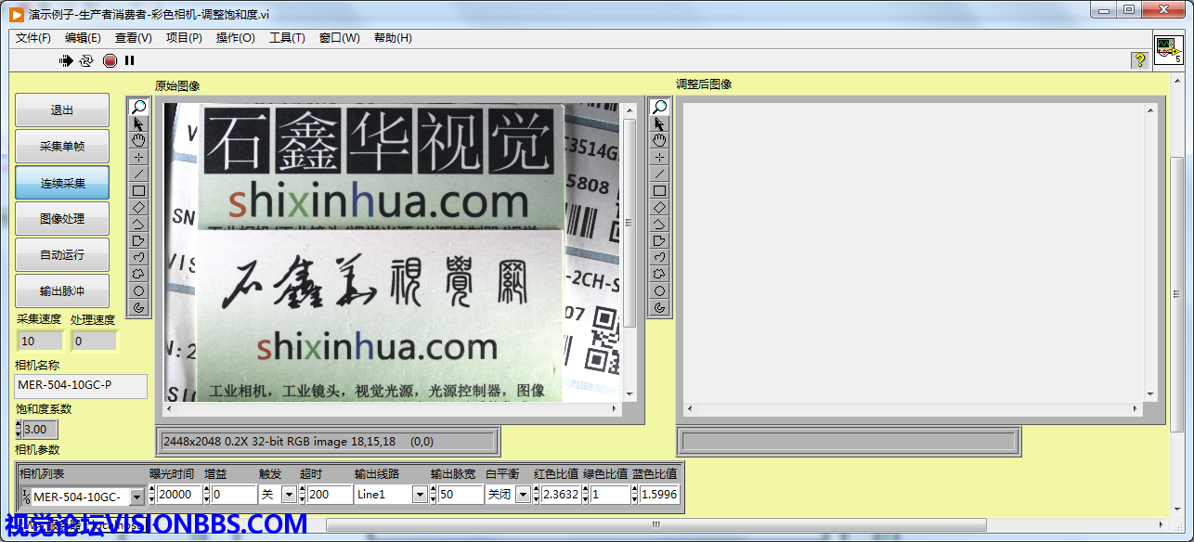Click the 蓝色比值 field showing 1.5996
Viewport: 1194px width, 542px height.
659,495
